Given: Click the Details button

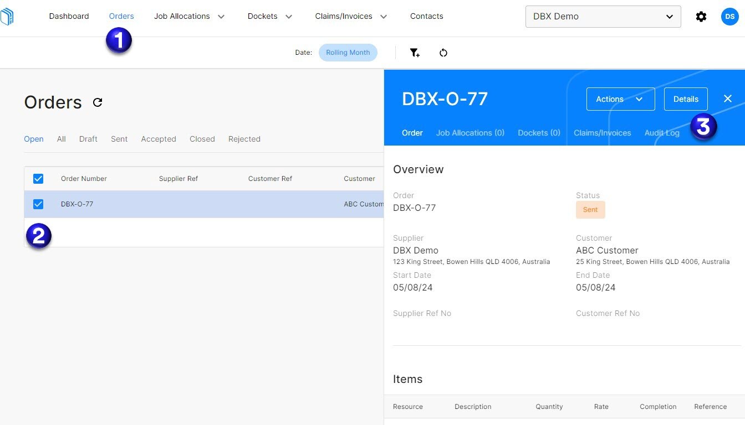Looking at the screenshot, I should [686, 99].
